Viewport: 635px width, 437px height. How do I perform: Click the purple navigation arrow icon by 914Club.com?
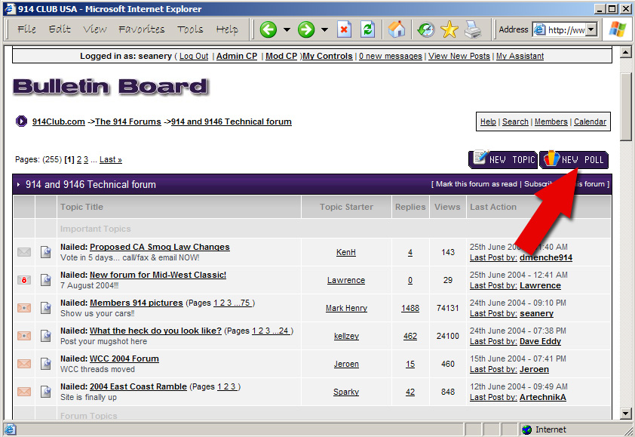pos(21,122)
